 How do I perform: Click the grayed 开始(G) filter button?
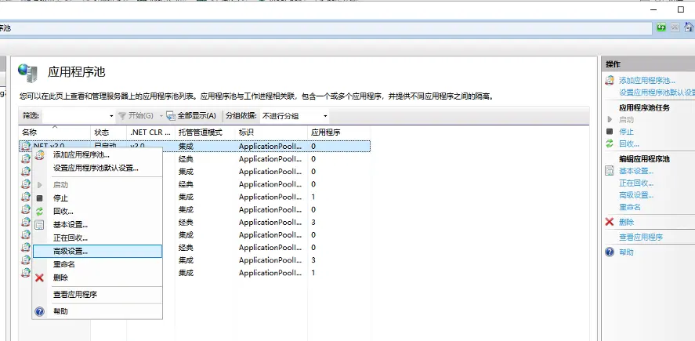coord(136,116)
